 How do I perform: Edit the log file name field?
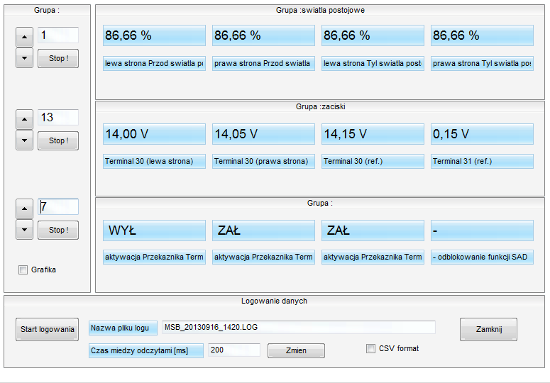[x=299, y=327]
